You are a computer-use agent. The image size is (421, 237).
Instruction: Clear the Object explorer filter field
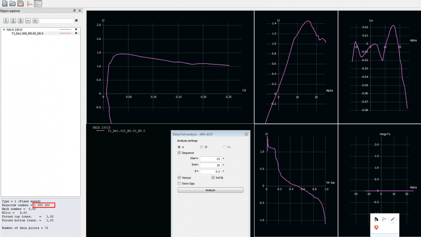[76, 20]
